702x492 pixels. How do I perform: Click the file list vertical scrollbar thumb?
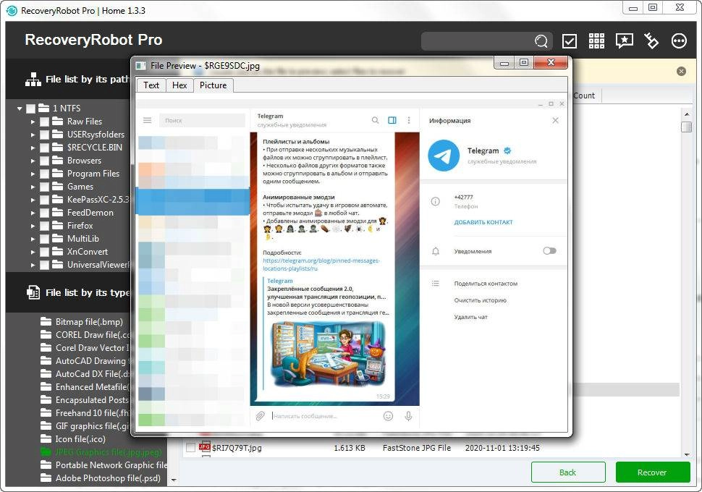tap(686, 127)
